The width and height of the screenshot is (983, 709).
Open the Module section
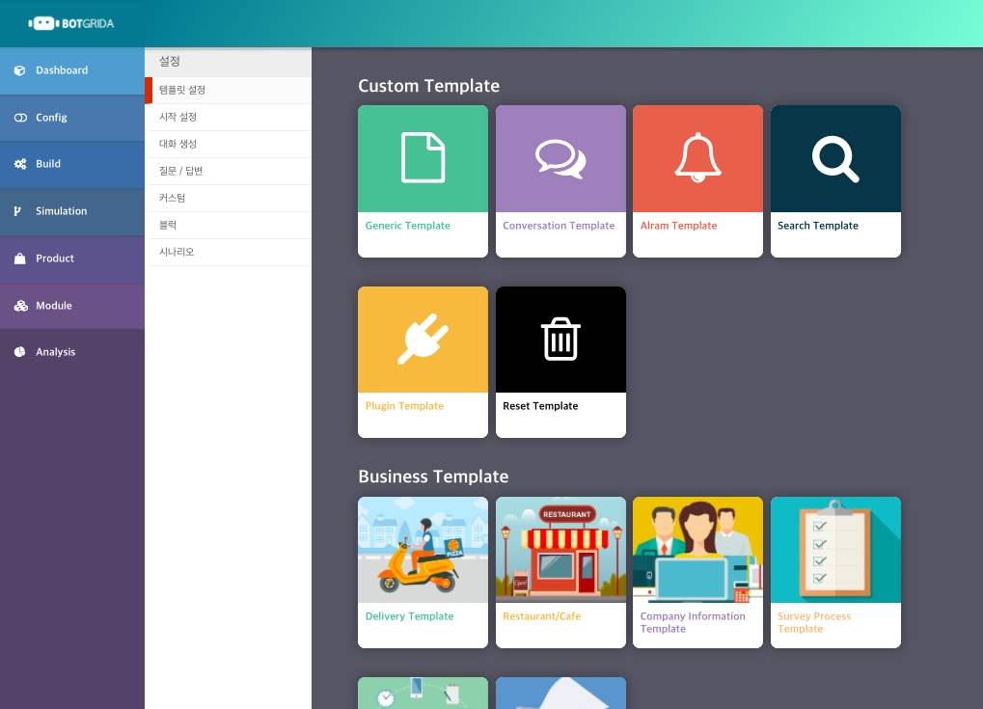tap(72, 306)
